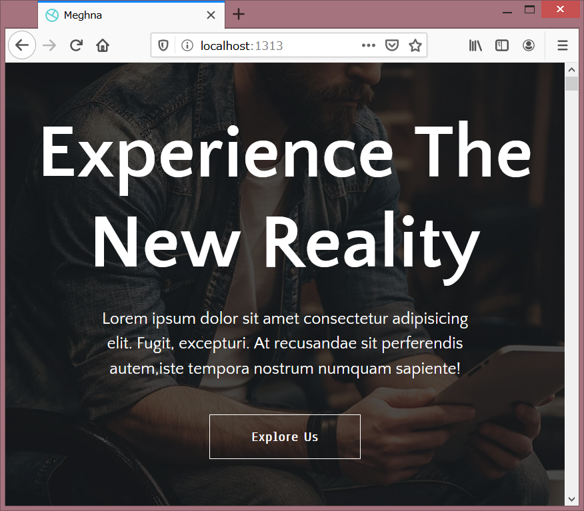This screenshot has height=511, width=584.
Task: Open tracking protection shield icon
Action: 163,45
